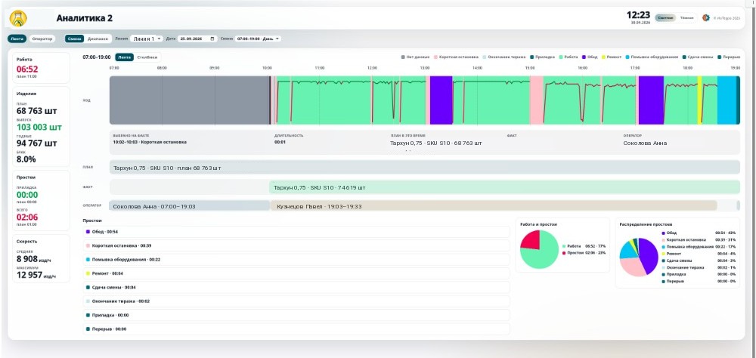Click Обед 00:54 43% distribution legend entry
The height and width of the screenshot is (358, 756).
tap(699, 232)
